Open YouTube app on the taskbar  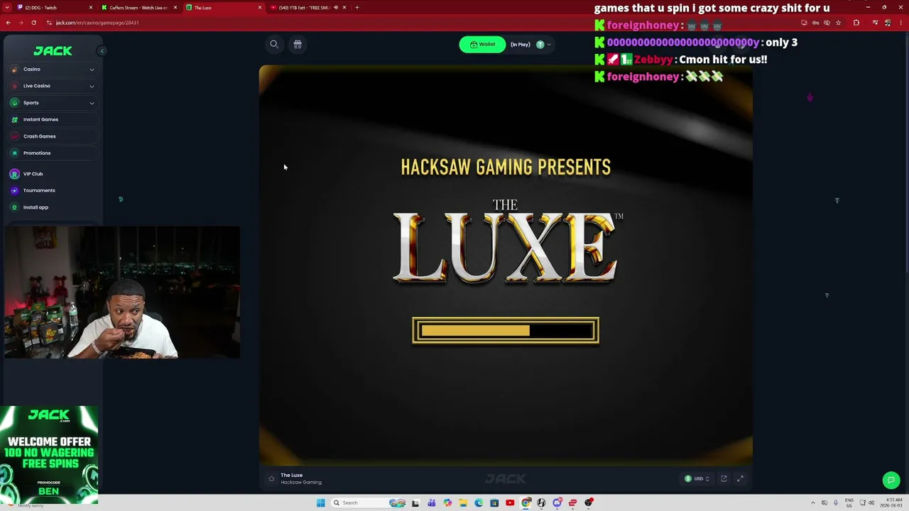(510, 503)
